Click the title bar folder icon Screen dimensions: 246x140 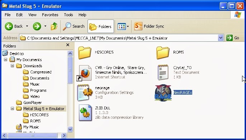[5, 6]
